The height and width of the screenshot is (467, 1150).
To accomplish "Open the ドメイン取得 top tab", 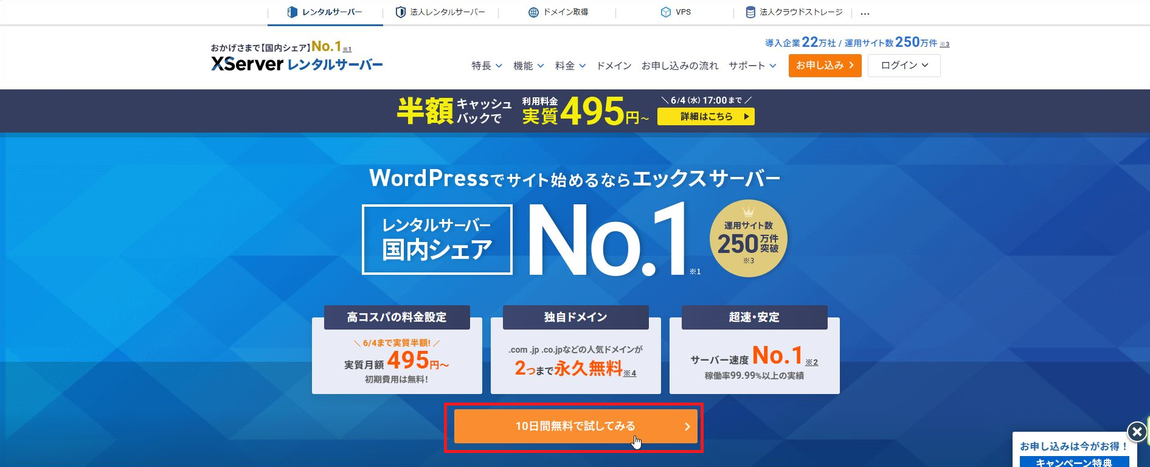I will 558,12.
